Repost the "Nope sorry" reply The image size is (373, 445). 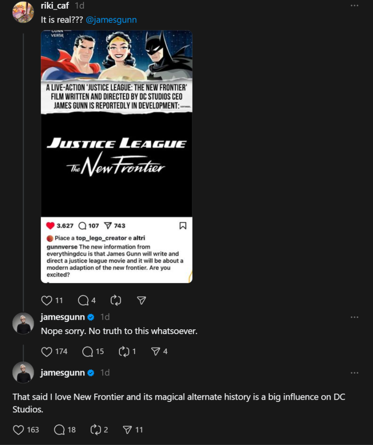(x=124, y=351)
